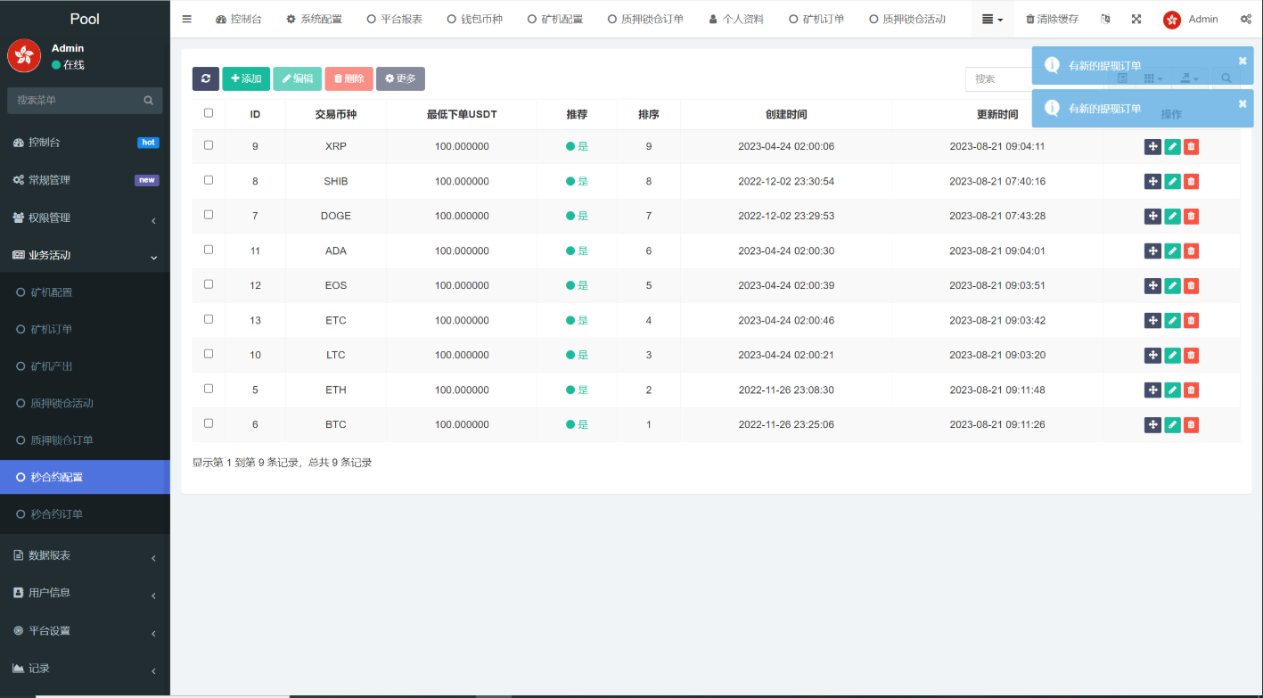
Task: Expand 数据报表 sidebar menu
Action: (x=85, y=555)
